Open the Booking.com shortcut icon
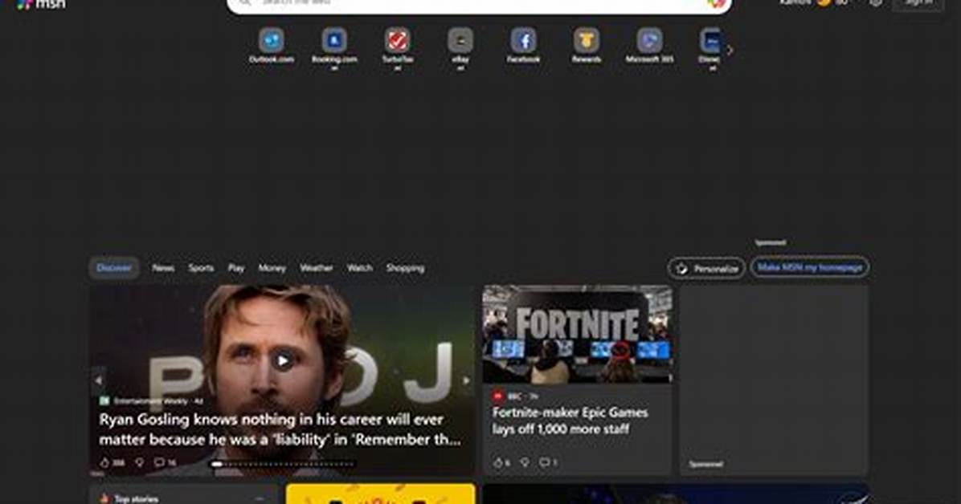This screenshot has height=504, width=961. [x=334, y=40]
